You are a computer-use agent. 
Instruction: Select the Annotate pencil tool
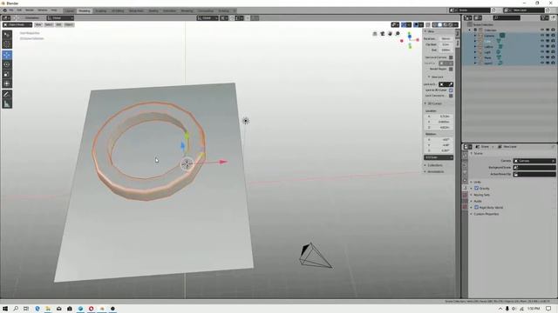[7, 95]
